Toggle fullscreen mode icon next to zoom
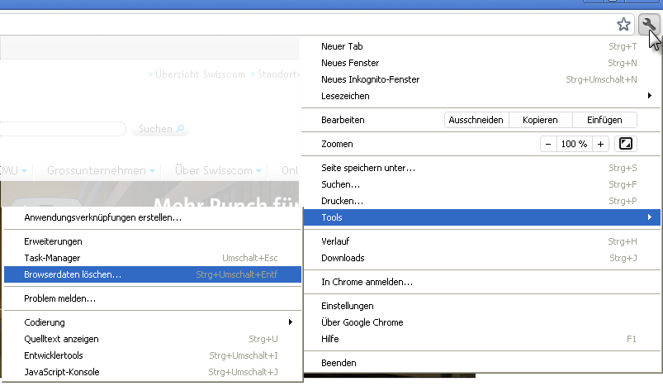The image size is (663, 386). (x=626, y=144)
